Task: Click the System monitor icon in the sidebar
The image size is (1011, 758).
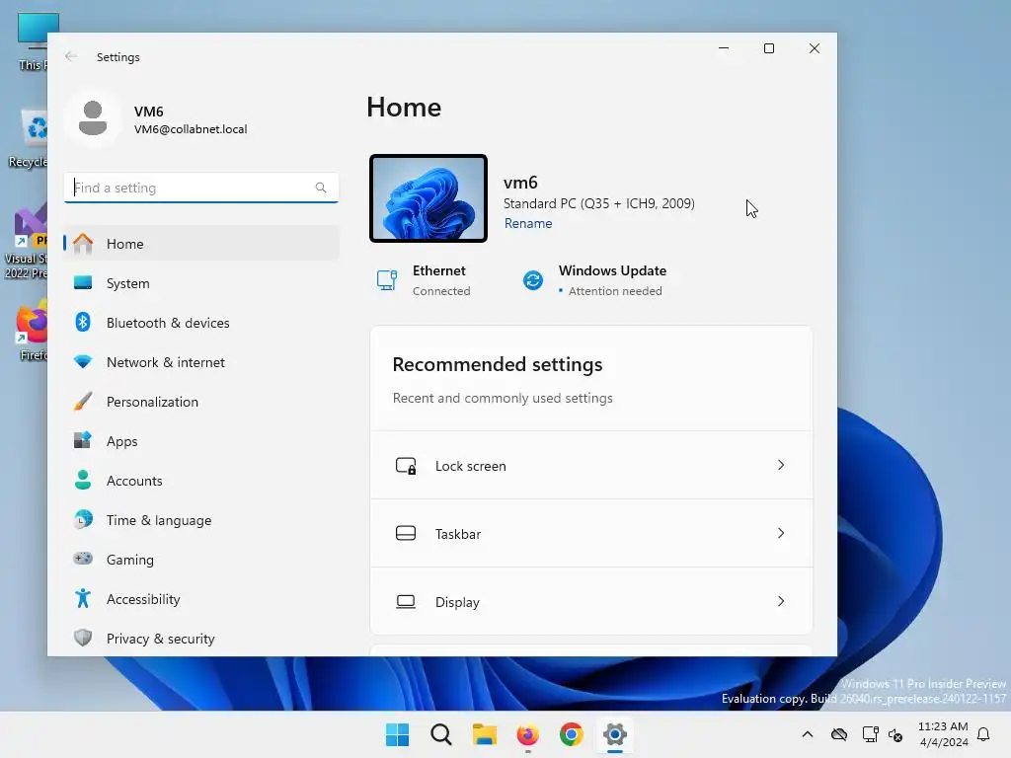Action: click(83, 283)
